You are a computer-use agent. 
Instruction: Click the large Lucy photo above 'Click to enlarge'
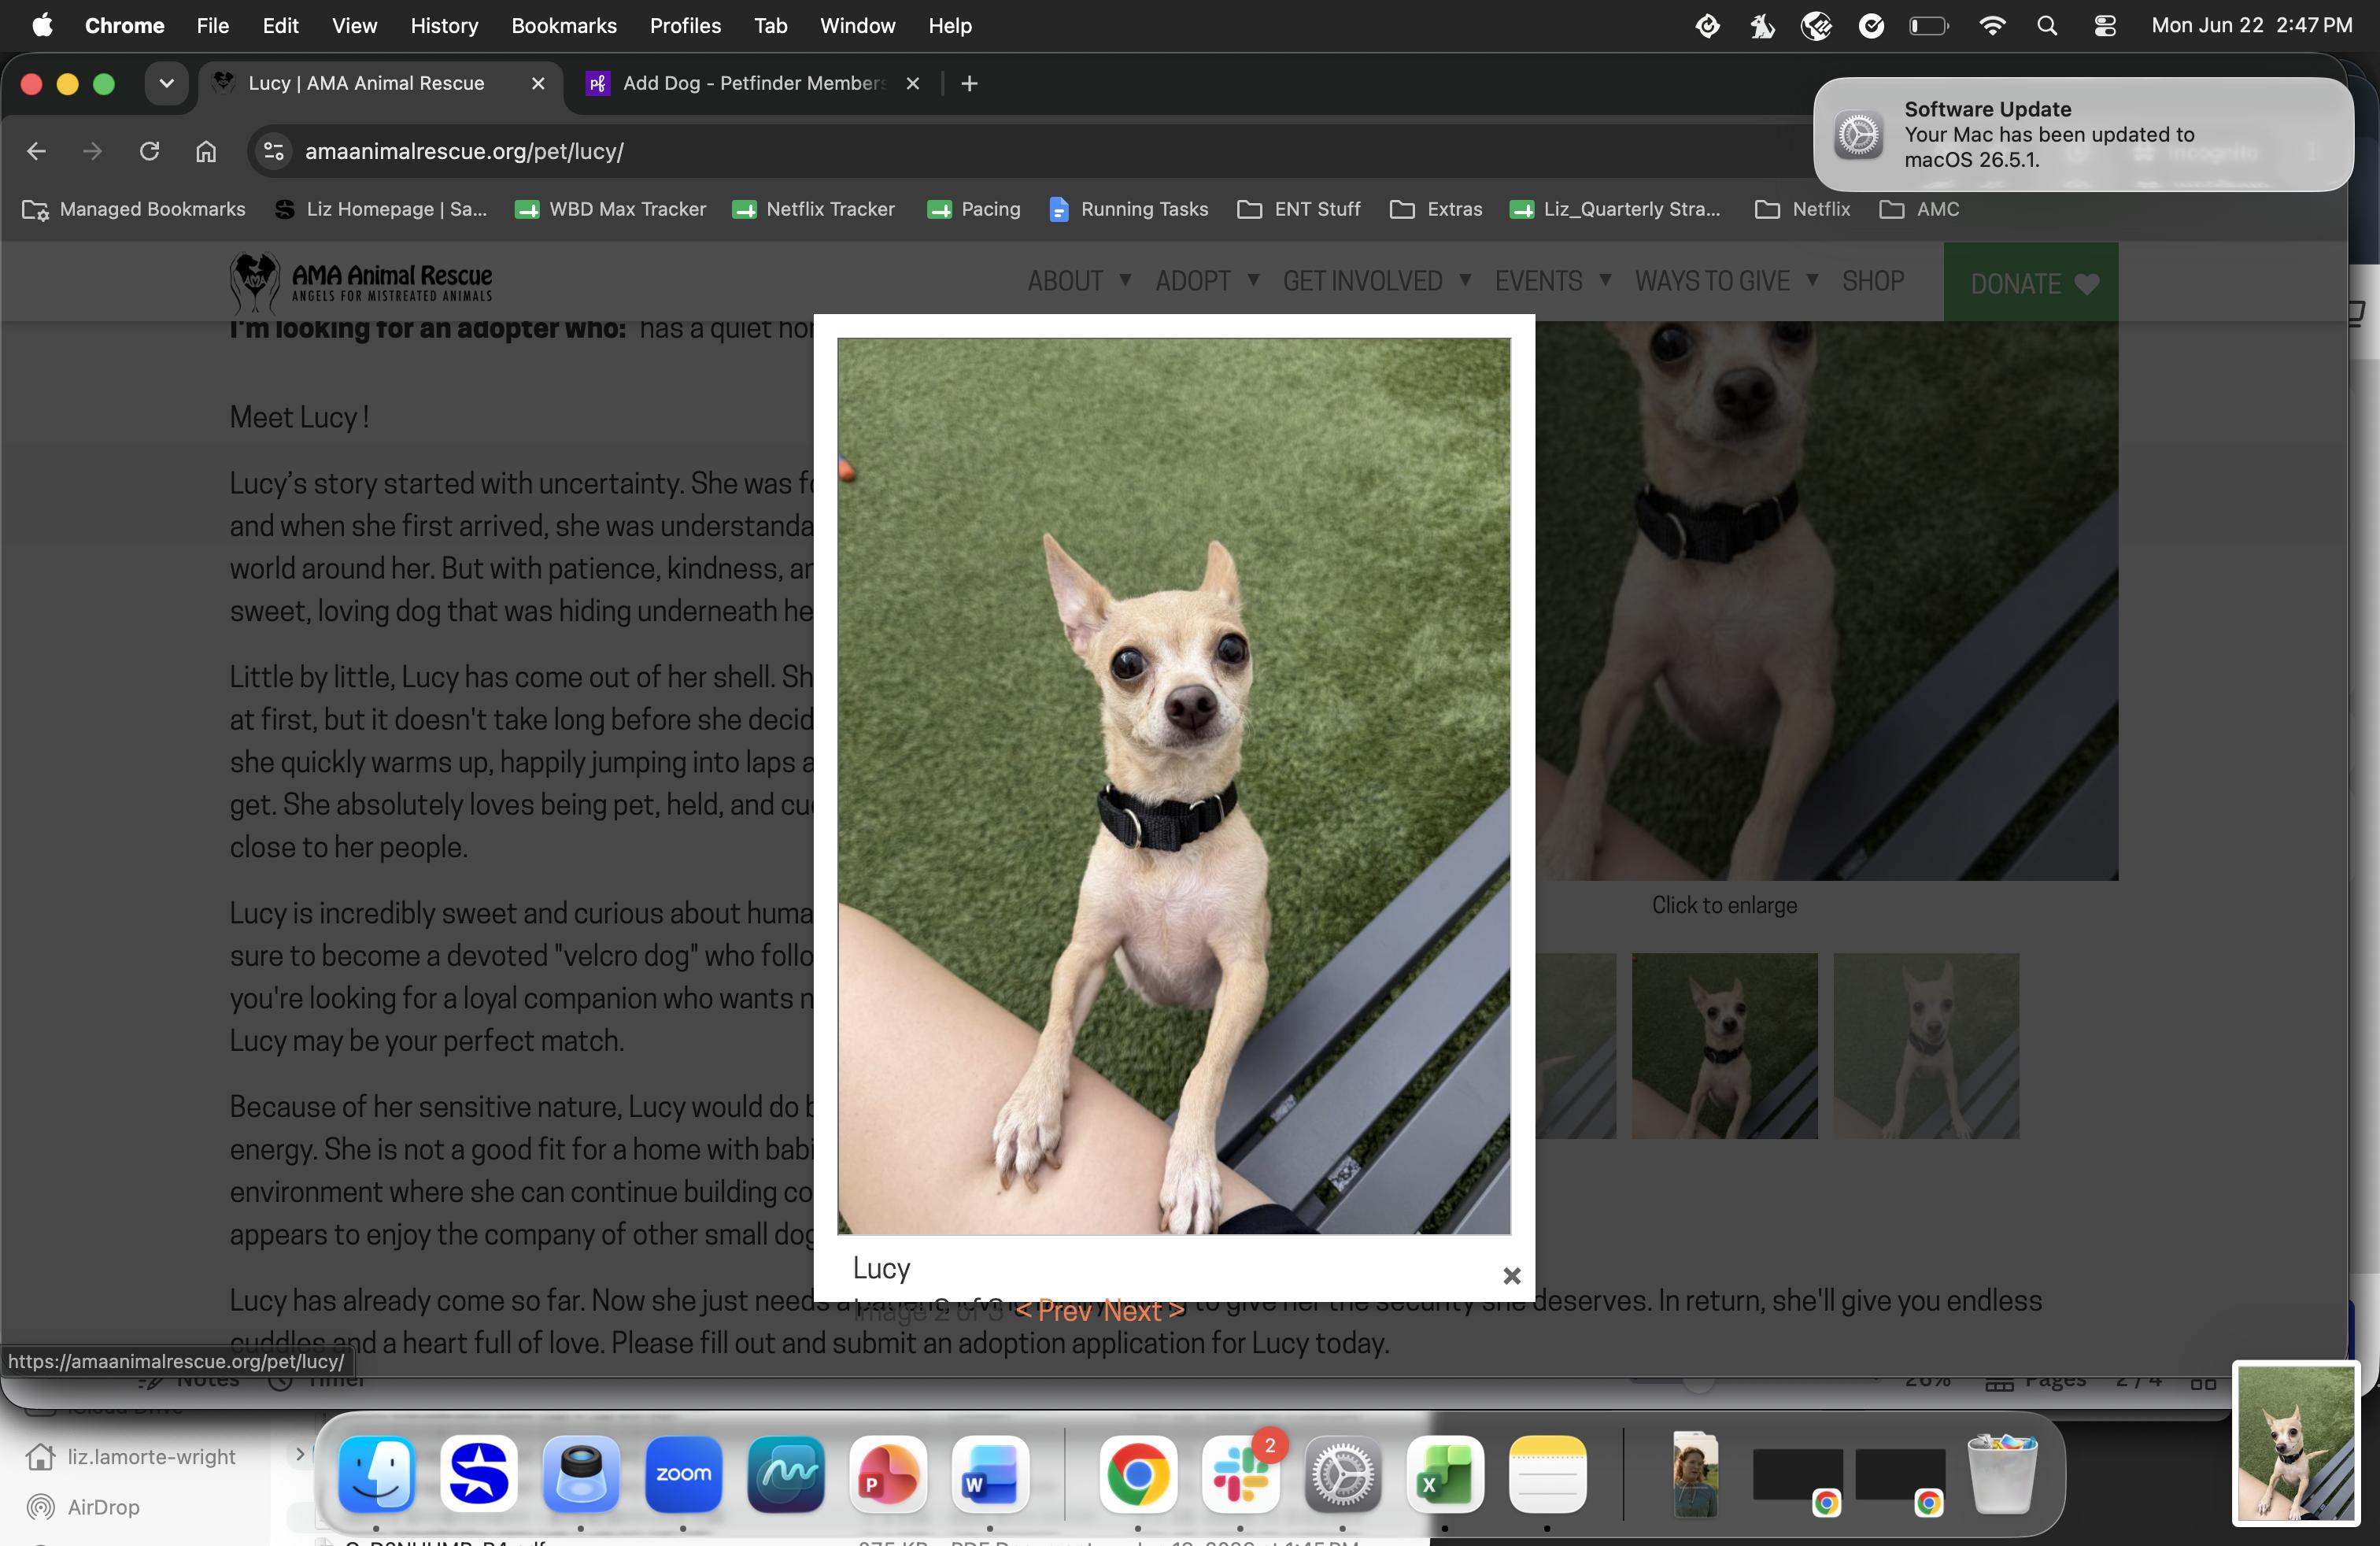point(1826,600)
